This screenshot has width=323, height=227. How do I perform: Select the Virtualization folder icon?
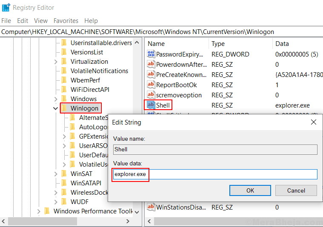(64, 62)
